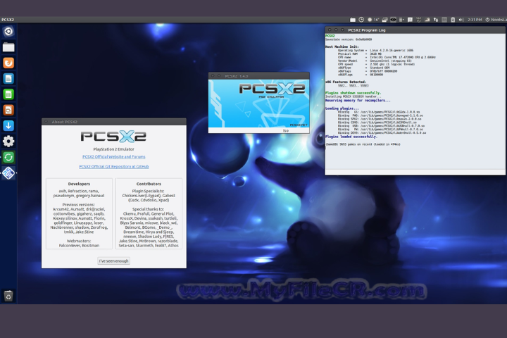Click the battery indicator in top panel
The image size is (507, 338).
click(453, 20)
